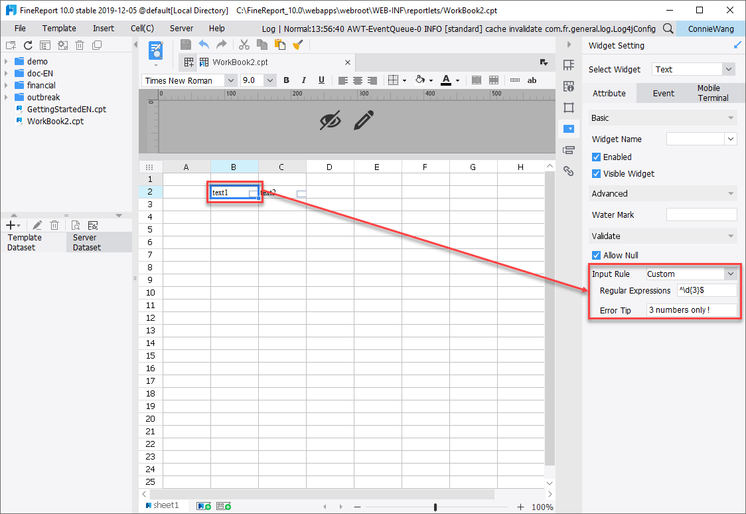
Task: Click the ConnieWang account button
Action: [x=711, y=29]
